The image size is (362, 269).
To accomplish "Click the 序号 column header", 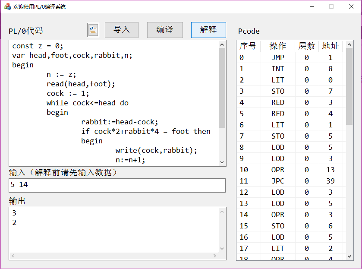I will [x=248, y=46].
